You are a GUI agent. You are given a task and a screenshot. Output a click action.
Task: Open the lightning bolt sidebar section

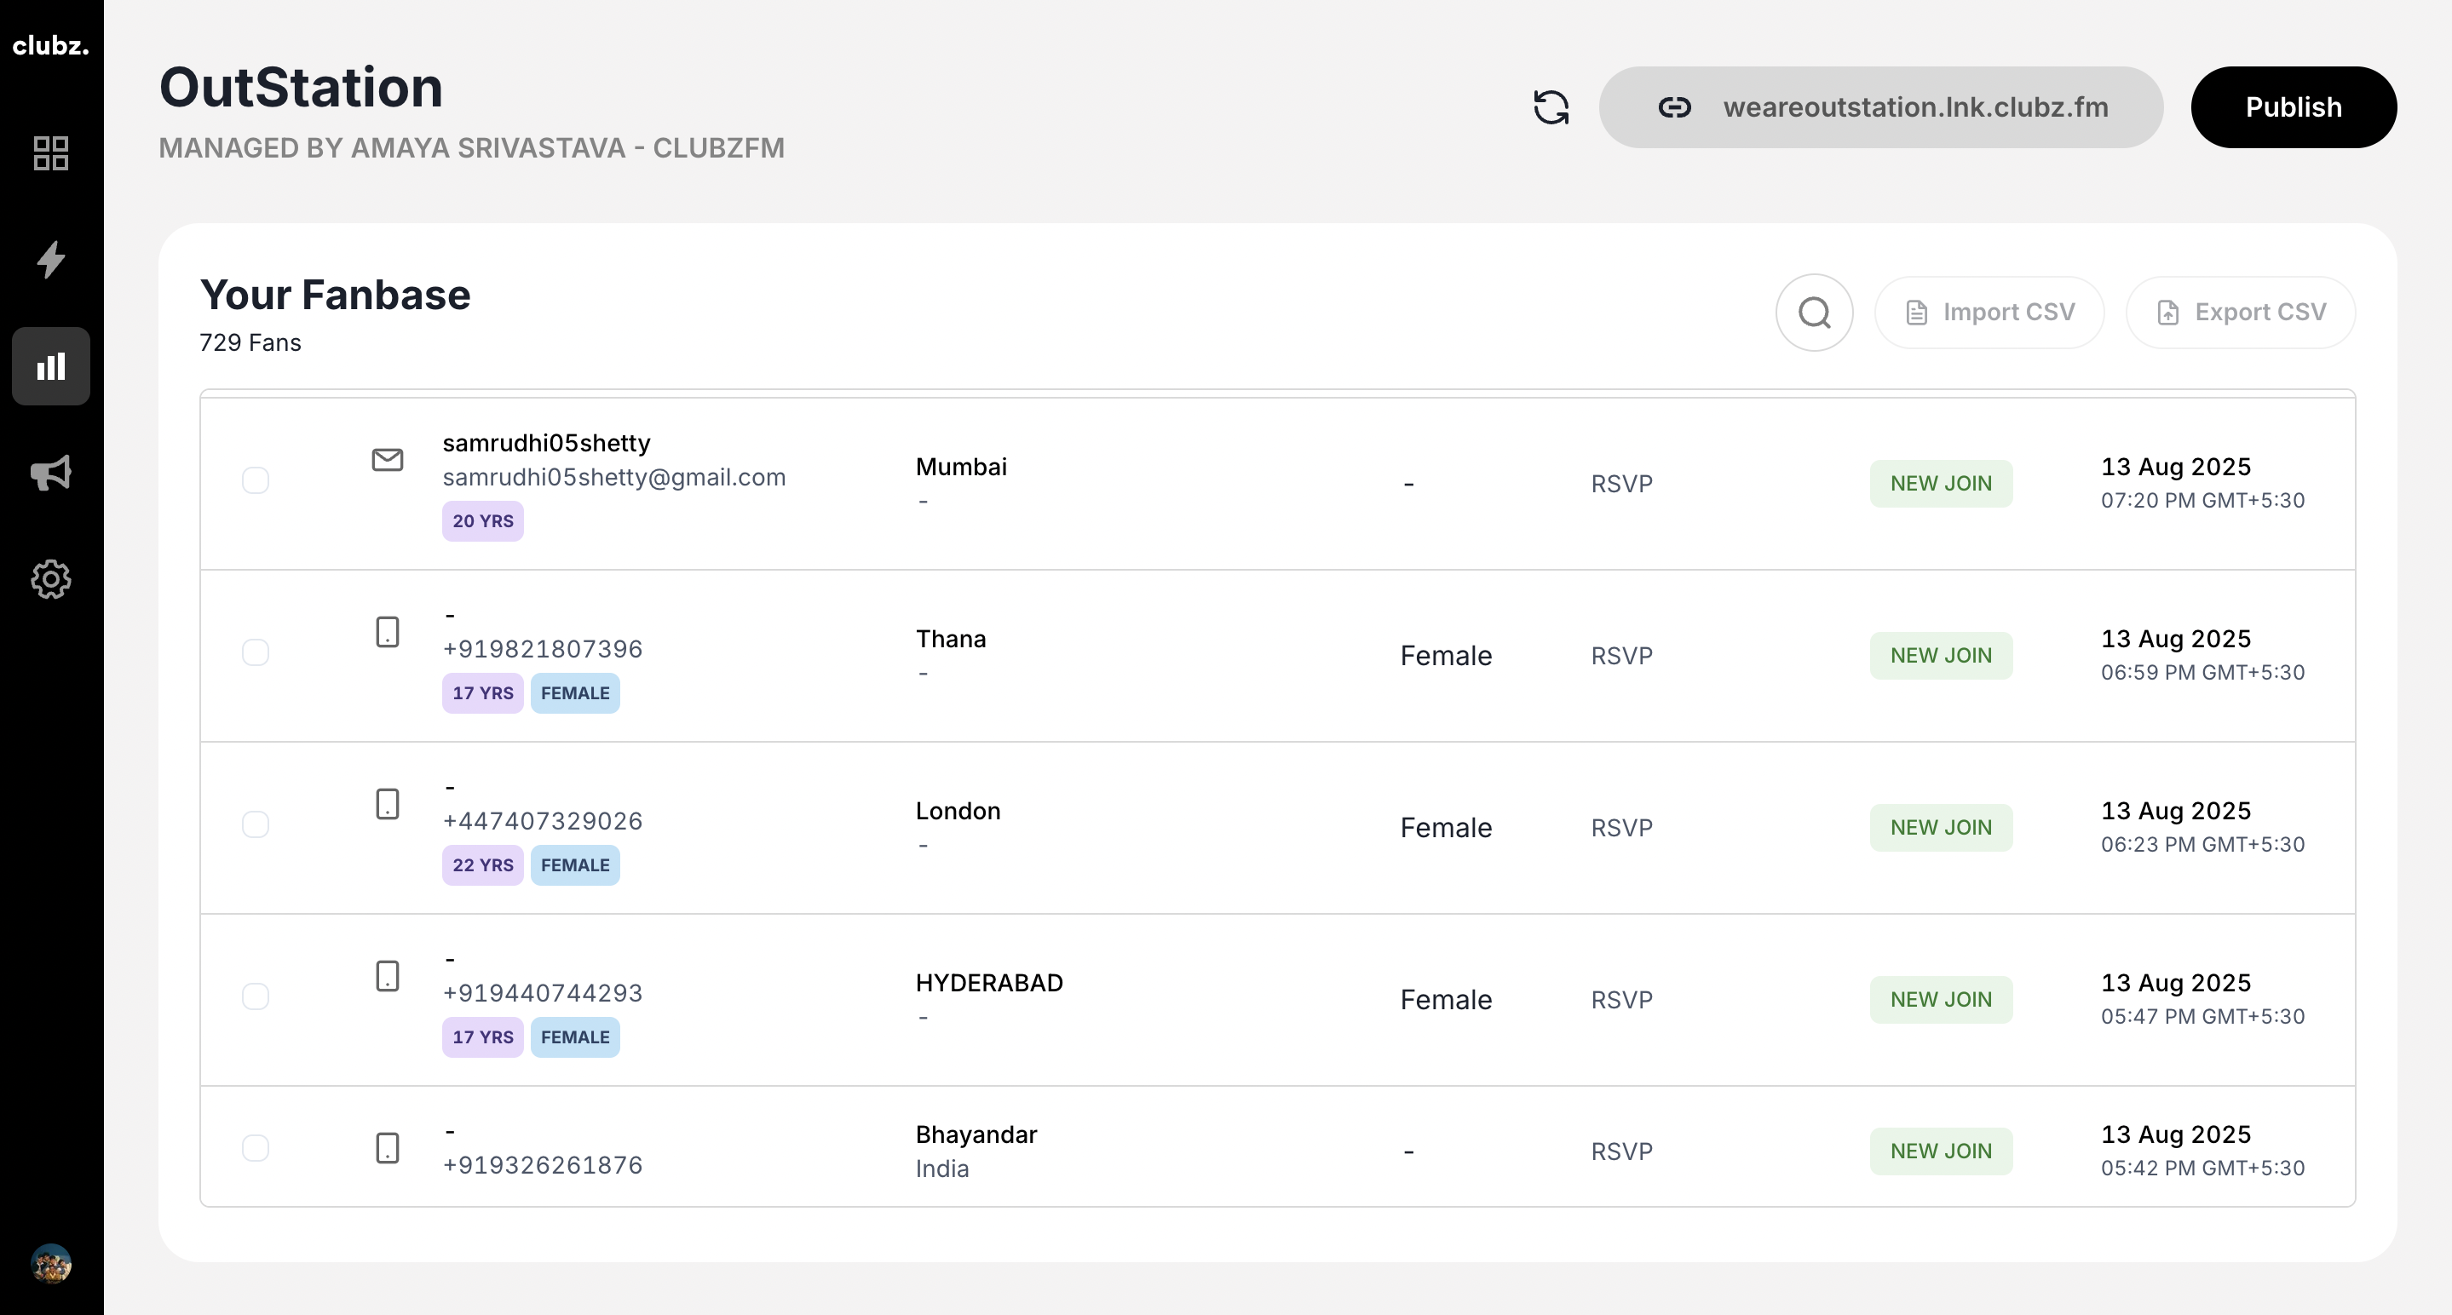click(x=50, y=259)
